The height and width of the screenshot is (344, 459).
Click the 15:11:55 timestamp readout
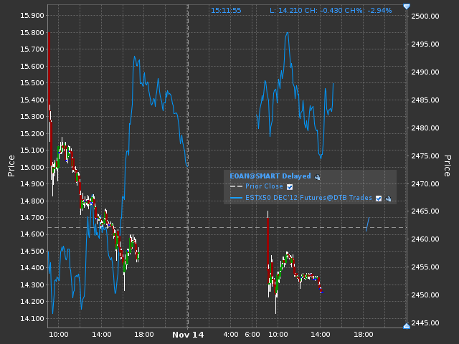226,11
